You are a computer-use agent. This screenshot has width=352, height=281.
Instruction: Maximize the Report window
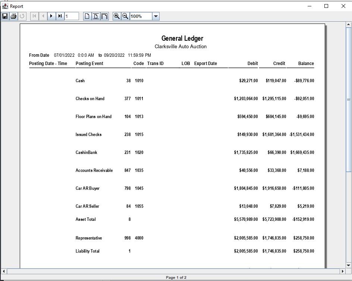tap(326, 6)
